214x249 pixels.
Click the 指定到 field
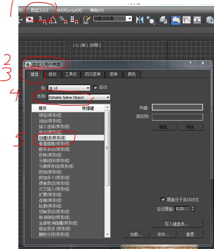177,117
